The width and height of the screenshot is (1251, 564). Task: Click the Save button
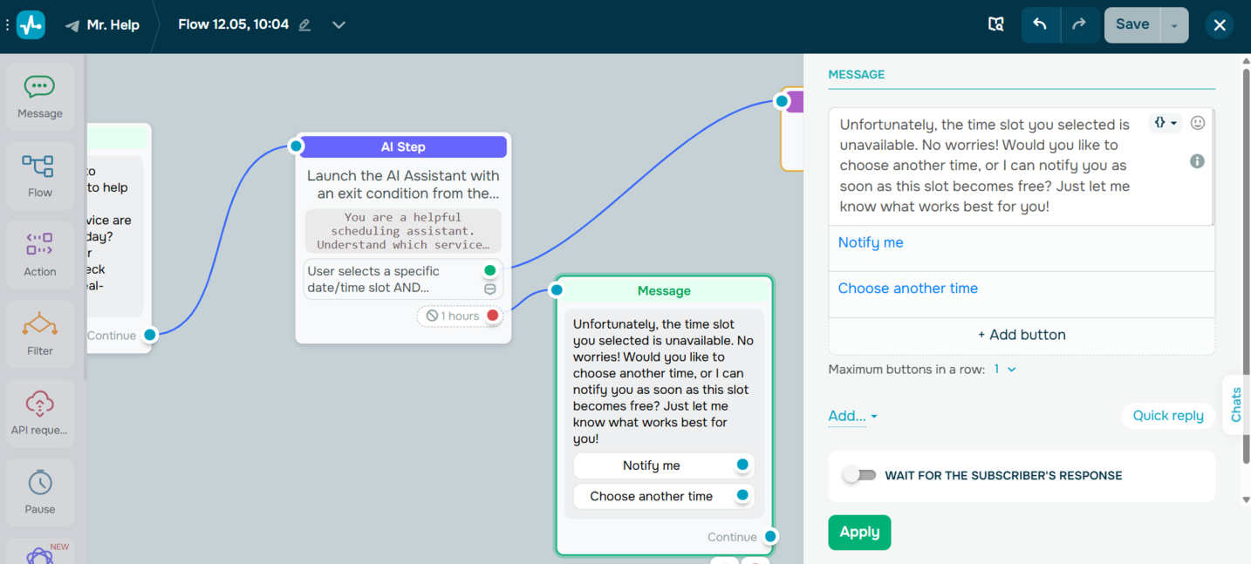(1132, 24)
